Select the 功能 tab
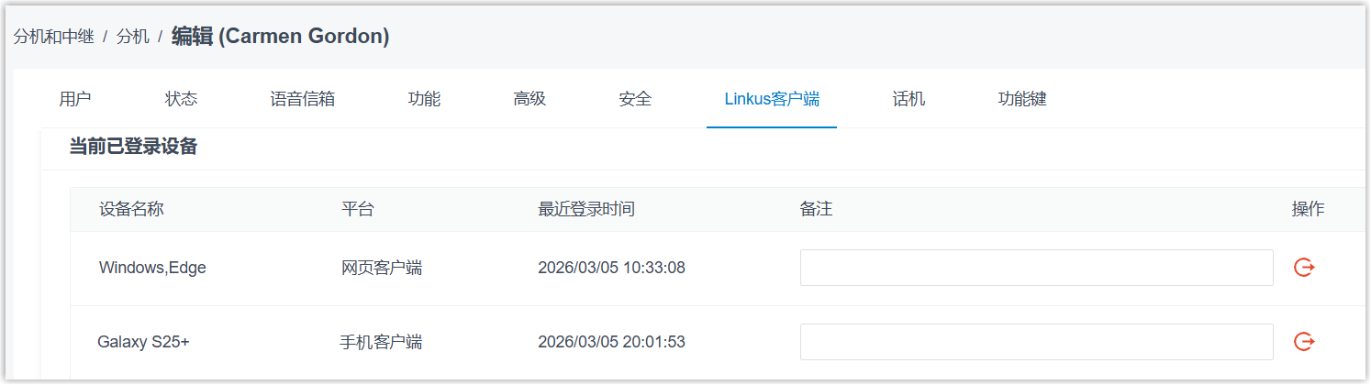The width and height of the screenshot is (1371, 385). 424,99
